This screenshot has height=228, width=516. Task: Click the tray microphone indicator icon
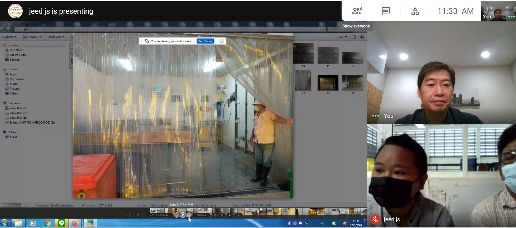point(289,223)
